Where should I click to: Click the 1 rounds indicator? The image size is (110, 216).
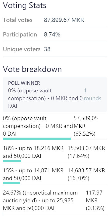[x=92, y=94]
